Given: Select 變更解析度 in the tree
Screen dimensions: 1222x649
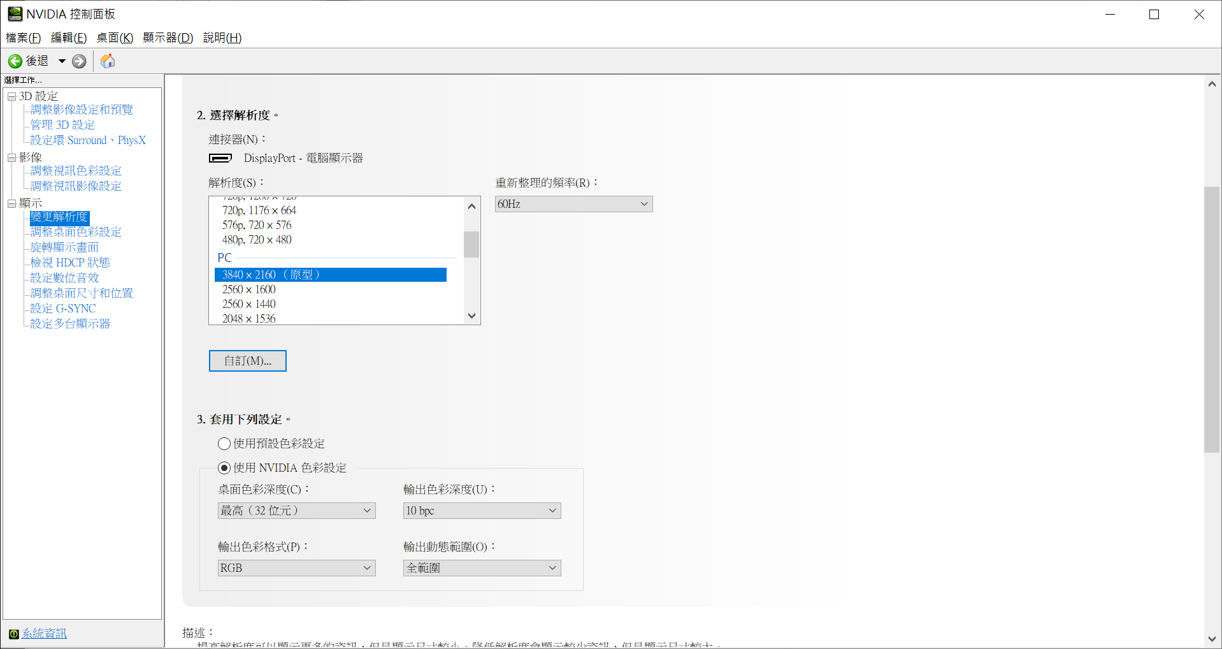Looking at the screenshot, I should (59, 217).
